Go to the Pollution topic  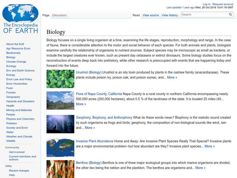12,123
